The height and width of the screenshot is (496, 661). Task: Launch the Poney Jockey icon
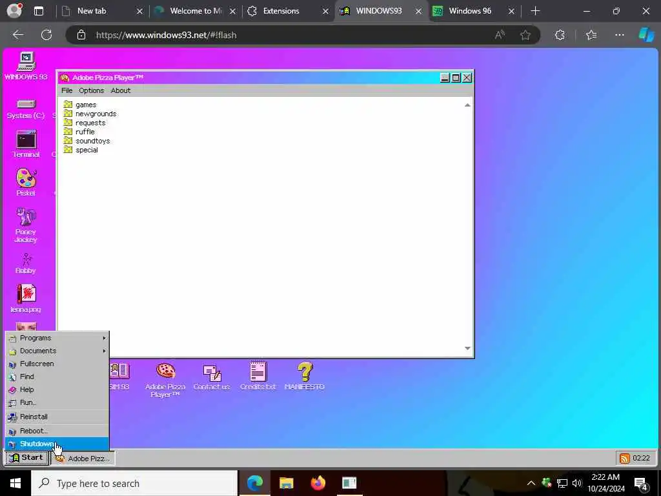[x=26, y=225]
